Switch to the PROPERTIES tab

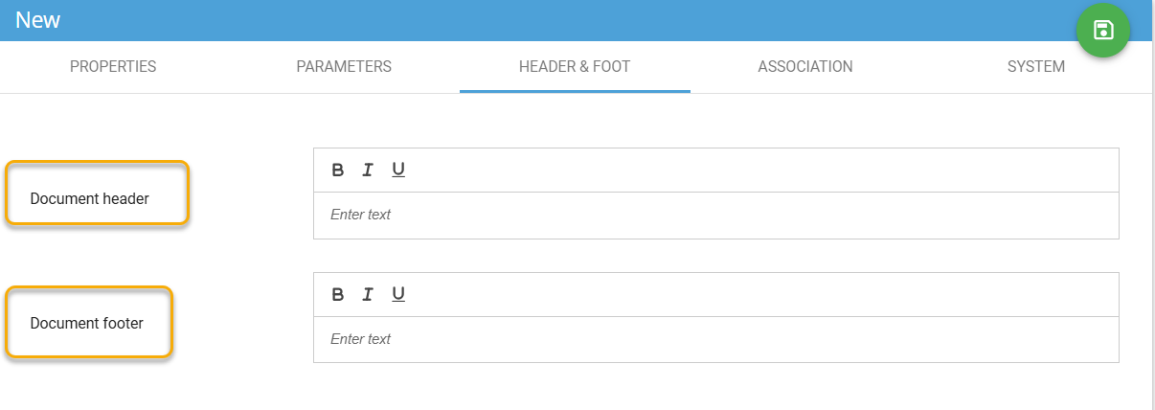(113, 67)
